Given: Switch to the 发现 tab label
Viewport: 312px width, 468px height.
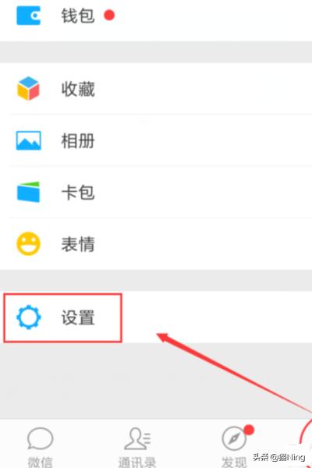Looking at the screenshot, I should click(x=234, y=462).
